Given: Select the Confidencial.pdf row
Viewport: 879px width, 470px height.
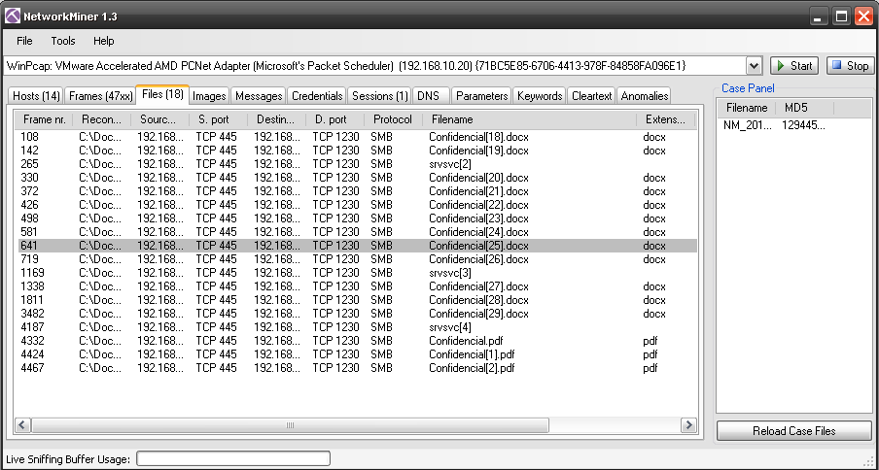Looking at the screenshot, I should coord(356,341).
